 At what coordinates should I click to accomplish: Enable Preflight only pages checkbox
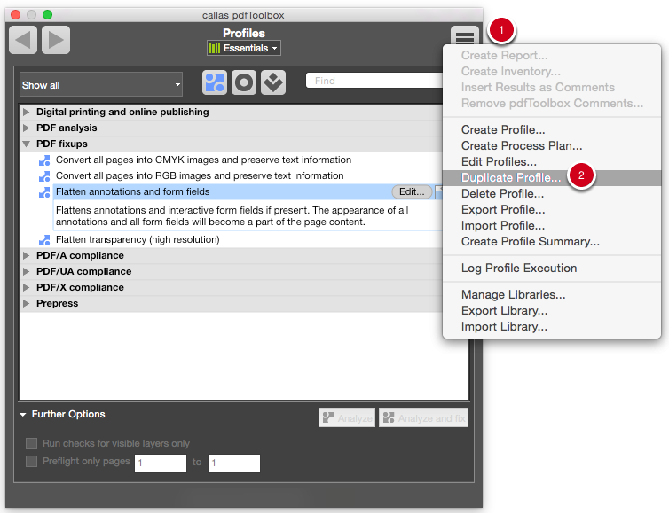pos(32,462)
